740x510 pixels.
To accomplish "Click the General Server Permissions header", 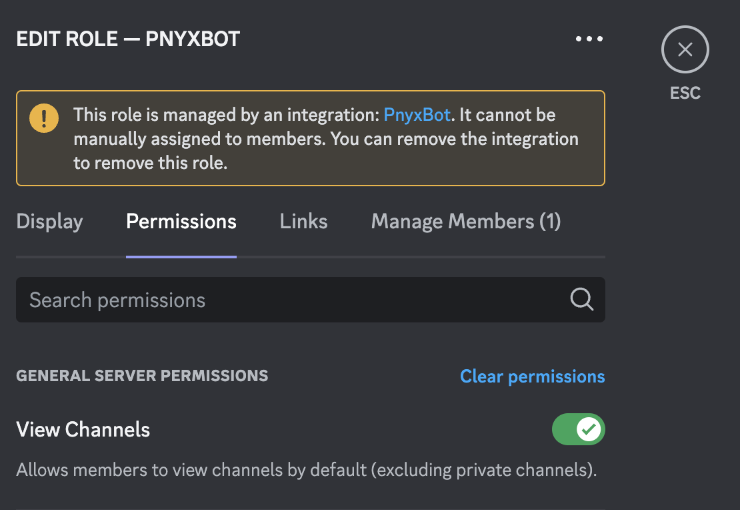I will coord(142,376).
